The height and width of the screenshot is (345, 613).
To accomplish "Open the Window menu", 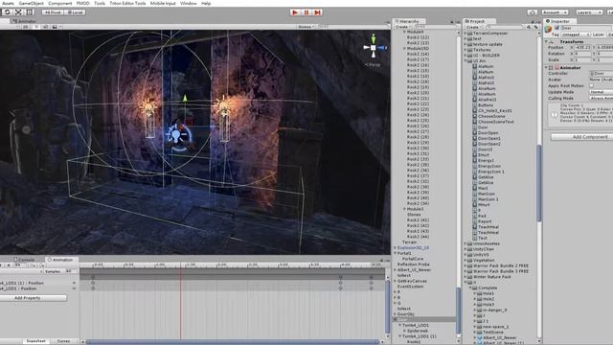I will click(189, 3).
